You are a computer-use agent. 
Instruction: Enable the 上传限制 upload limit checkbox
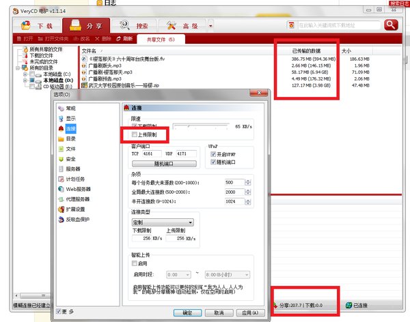point(135,134)
